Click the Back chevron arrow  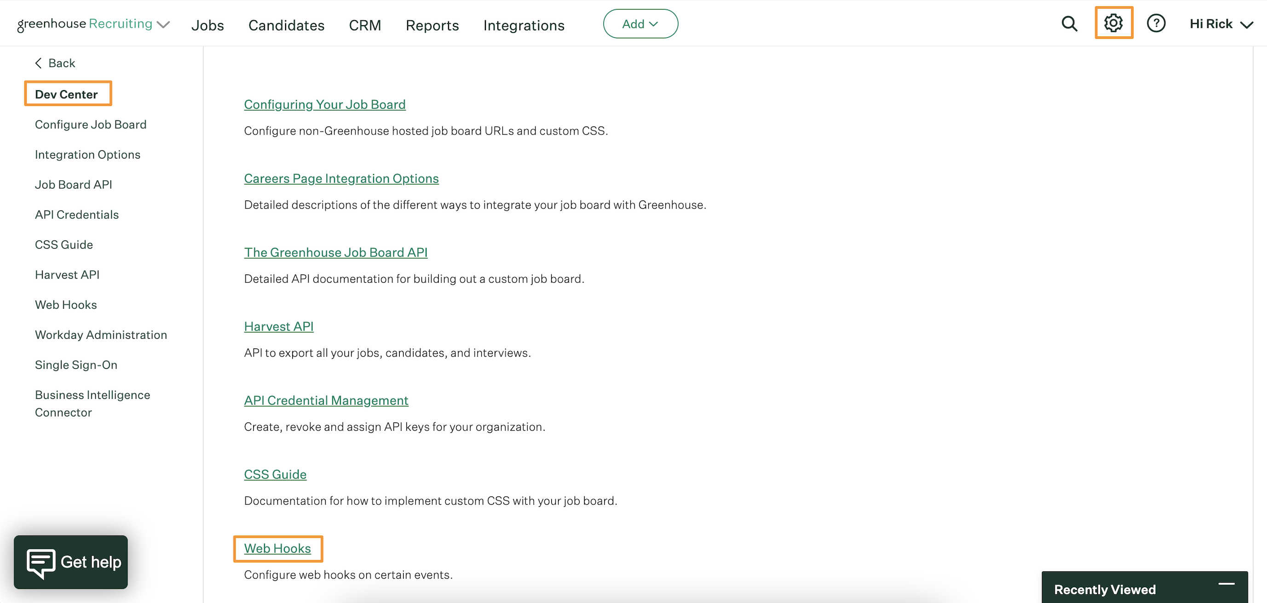point(38,63)
